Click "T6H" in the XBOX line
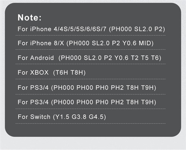This screenshot has height=150, width=186. point(62,73)
